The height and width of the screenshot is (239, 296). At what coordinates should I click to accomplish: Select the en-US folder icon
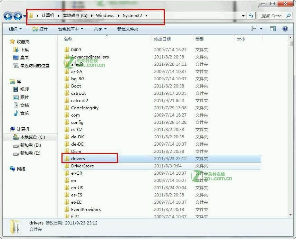click(67, 187)
